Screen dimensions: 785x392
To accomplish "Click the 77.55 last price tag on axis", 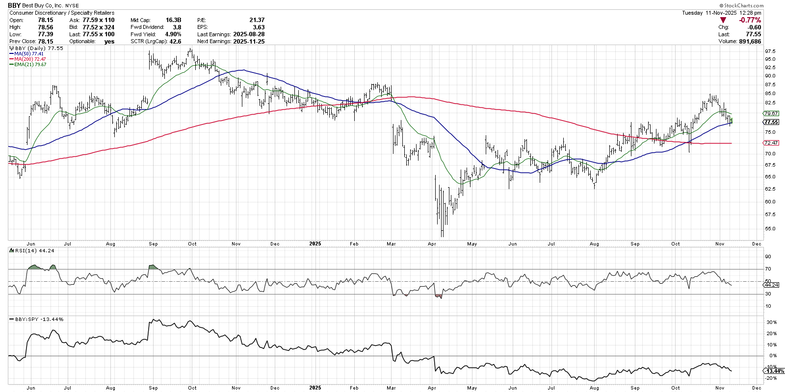I will (771, 122).
